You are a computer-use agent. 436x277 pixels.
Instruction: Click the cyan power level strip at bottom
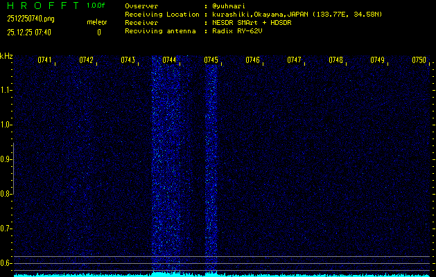click(x=222, y=274)
